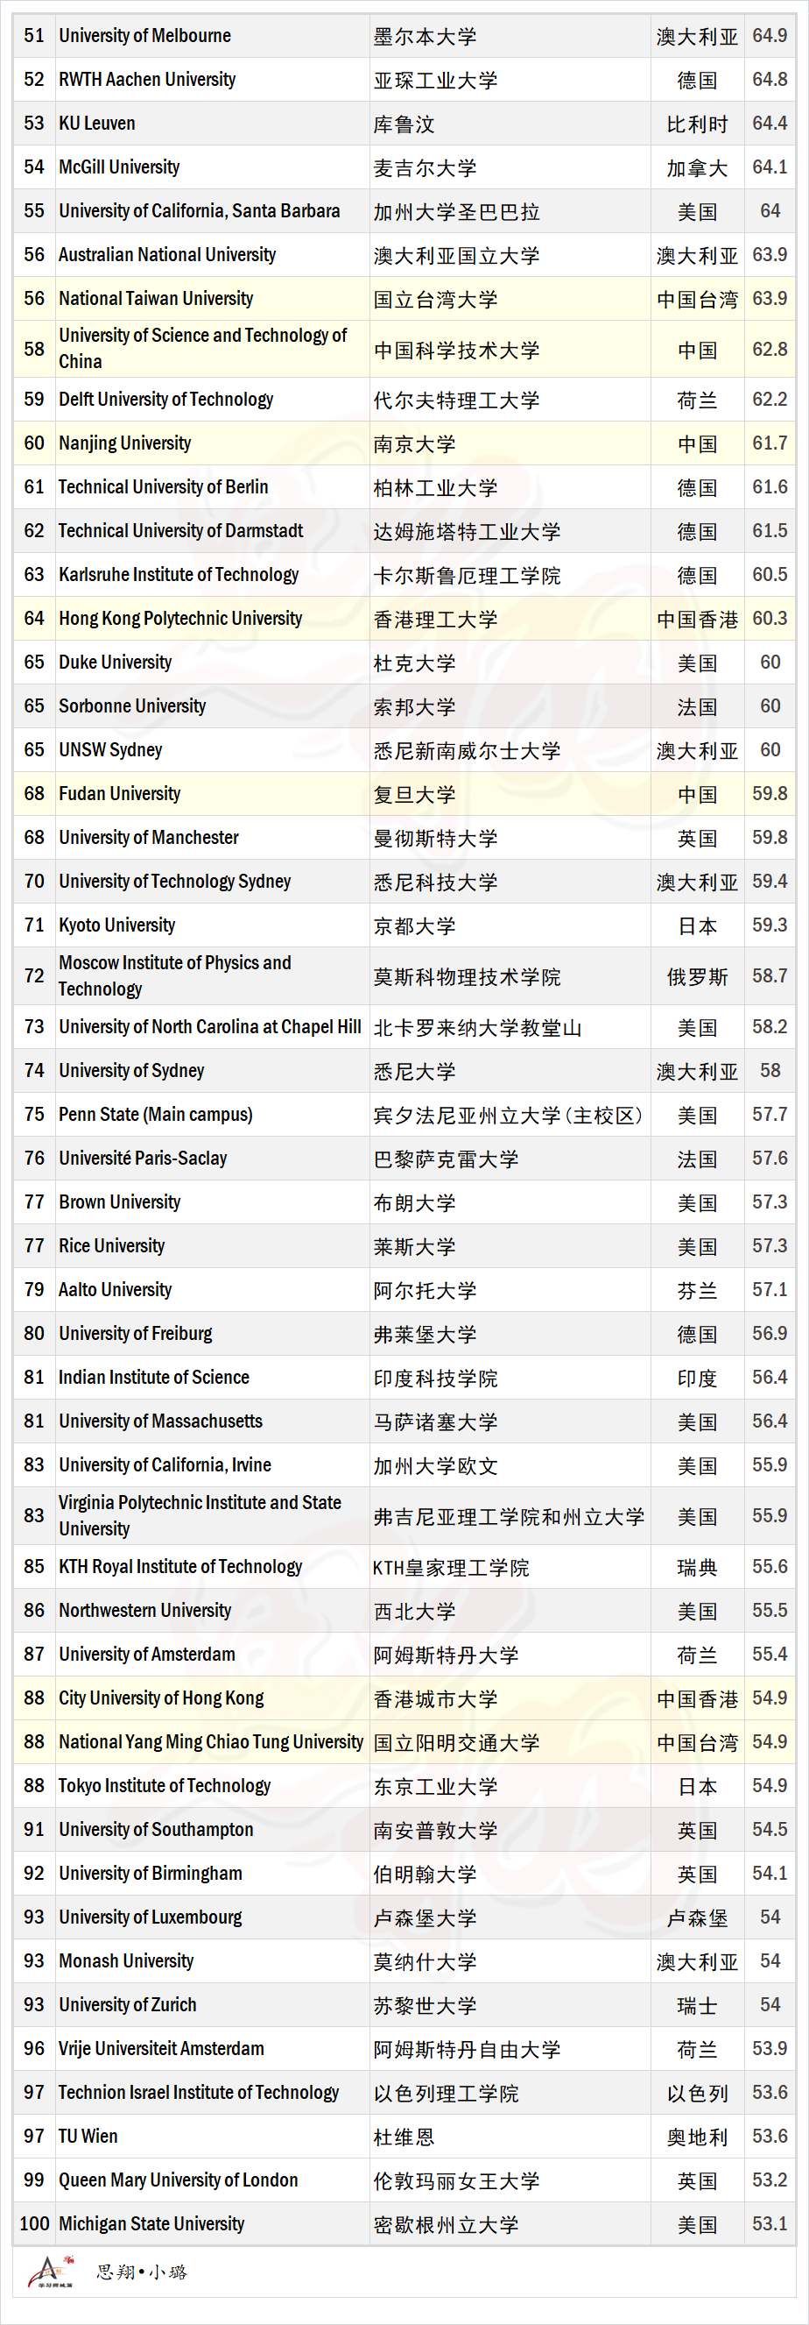Click Technical University of Darmstadt

(181, 531)
